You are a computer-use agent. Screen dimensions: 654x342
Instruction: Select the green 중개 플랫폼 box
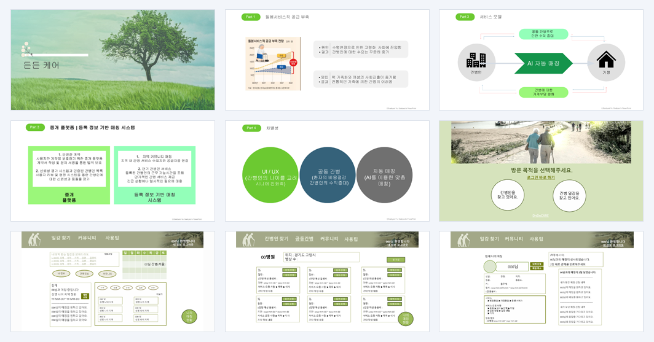69,175
